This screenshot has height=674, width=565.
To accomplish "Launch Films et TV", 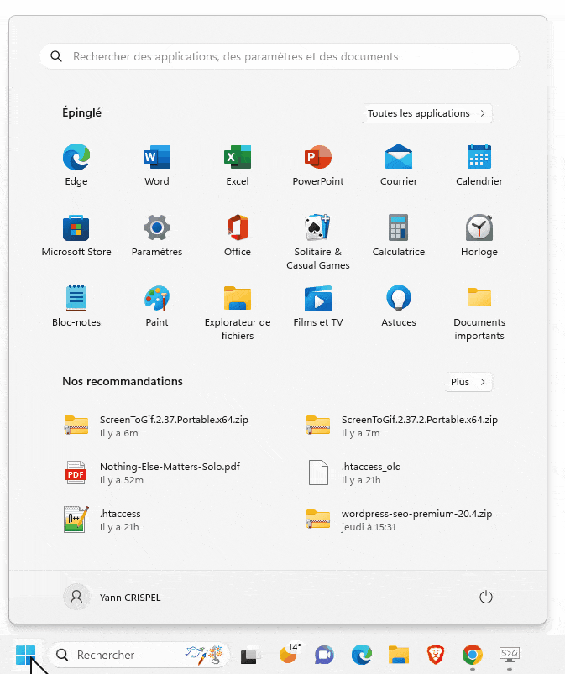I will point(317,306).
